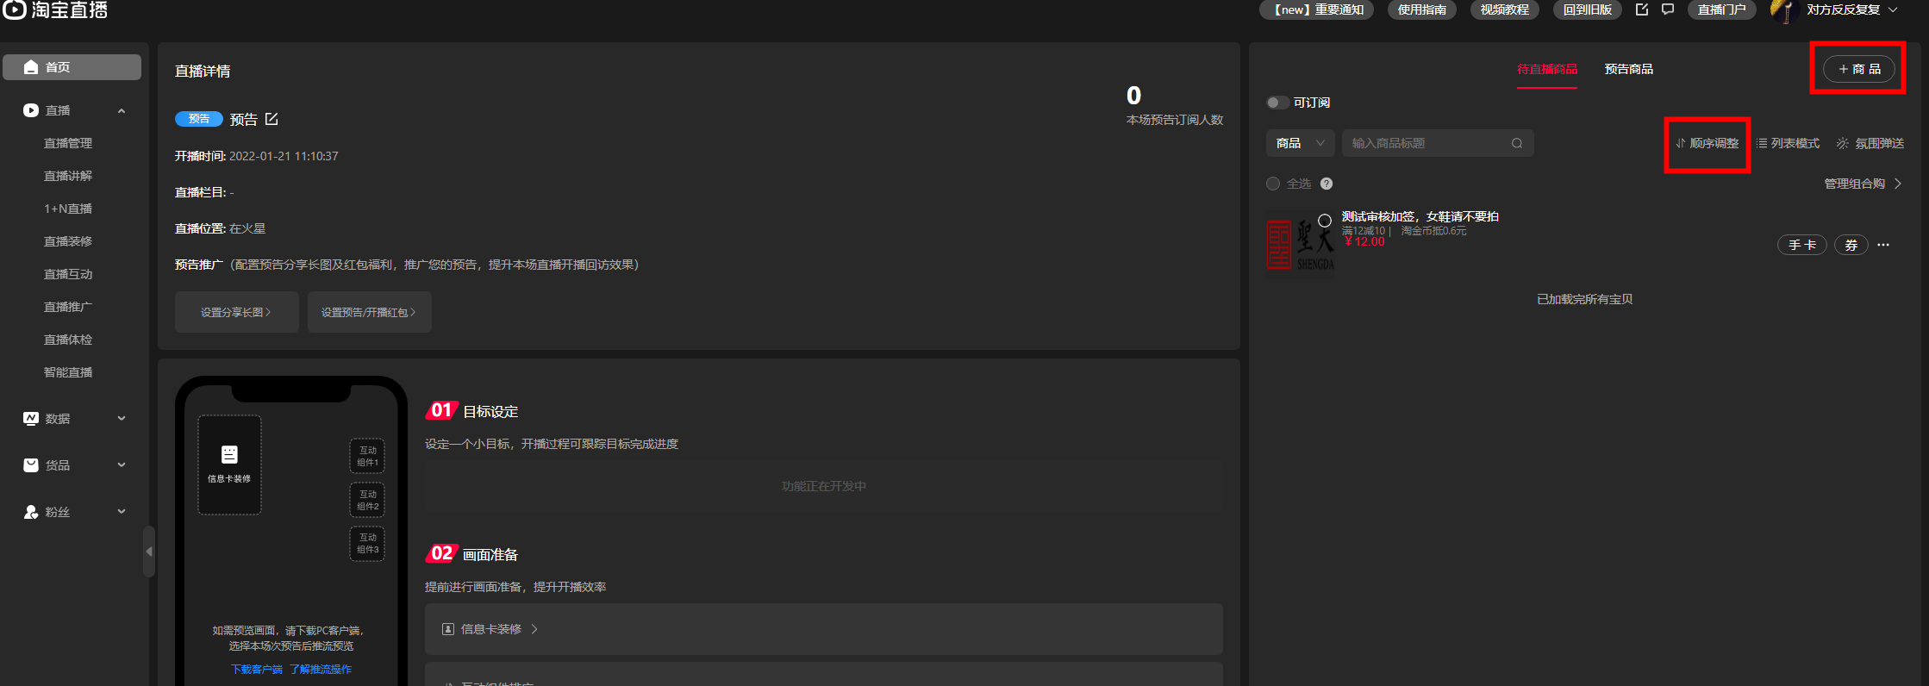Screen dimensions: 1929x686
Task: Toggle the 可订阅 switch
Action: pyautogui.click(x=1277, y=103)
